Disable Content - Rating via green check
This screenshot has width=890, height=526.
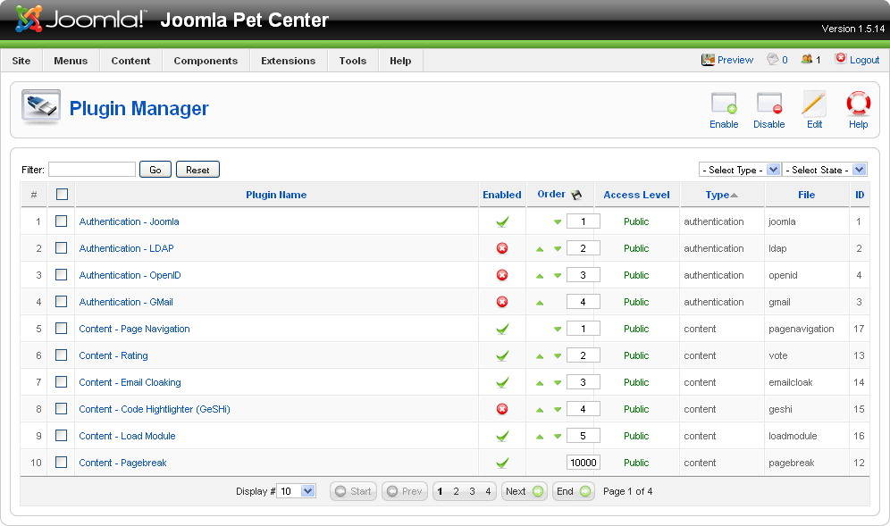[502, 355]
